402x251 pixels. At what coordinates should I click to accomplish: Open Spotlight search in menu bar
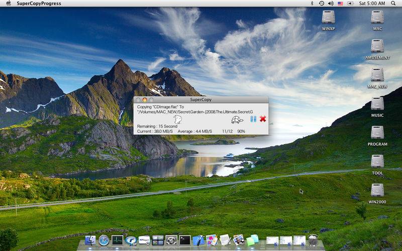click(394, 4)
